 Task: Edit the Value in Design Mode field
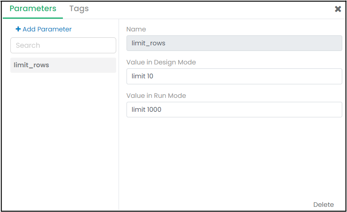point(234,76)
